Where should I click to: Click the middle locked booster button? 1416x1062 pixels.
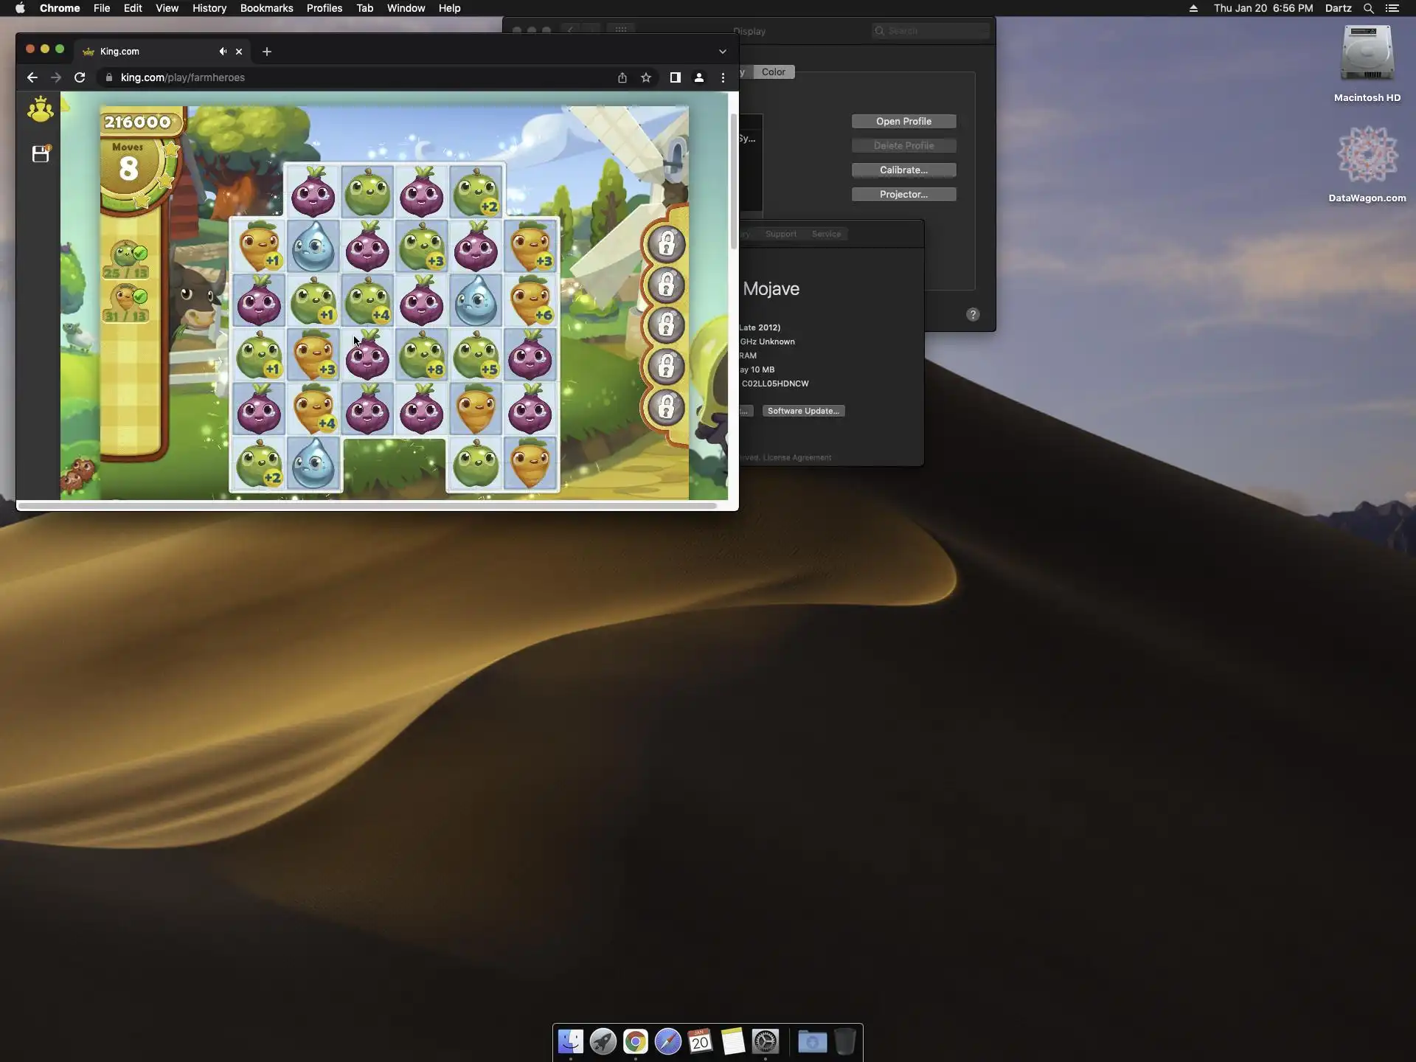click(x=666, y=325)
